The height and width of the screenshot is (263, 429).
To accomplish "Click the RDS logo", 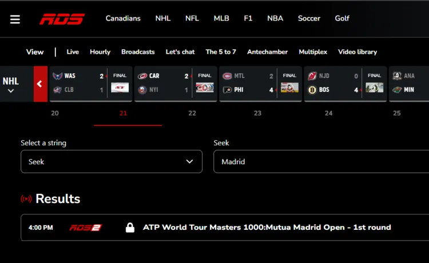I will click(x=62, y=19).
